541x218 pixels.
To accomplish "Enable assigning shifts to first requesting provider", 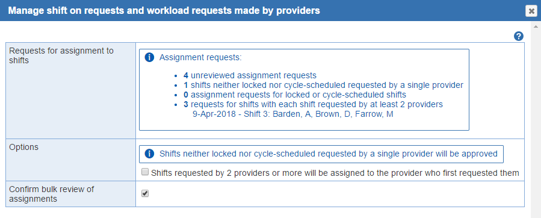I will click(145, 172).
